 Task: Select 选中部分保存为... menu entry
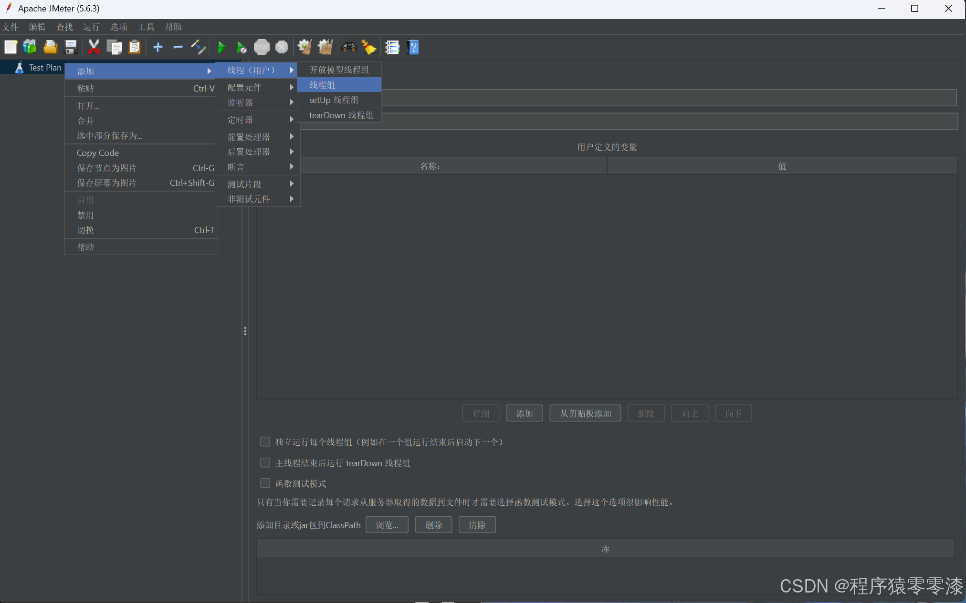click(141, 135)
